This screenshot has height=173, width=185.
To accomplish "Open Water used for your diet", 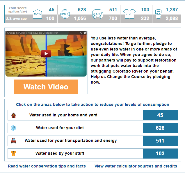I will pos(93,128).
